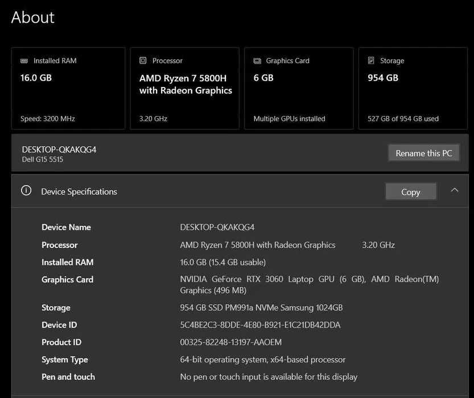Click the Graphics Card label in specifications
Viewport: 474px width, 398px height.
[67, 279]
